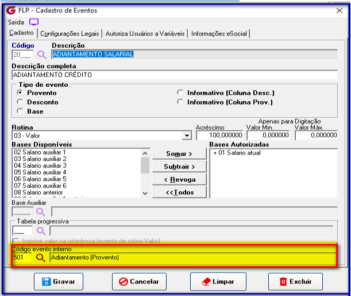Click the Código evento interno field 501

22,257
